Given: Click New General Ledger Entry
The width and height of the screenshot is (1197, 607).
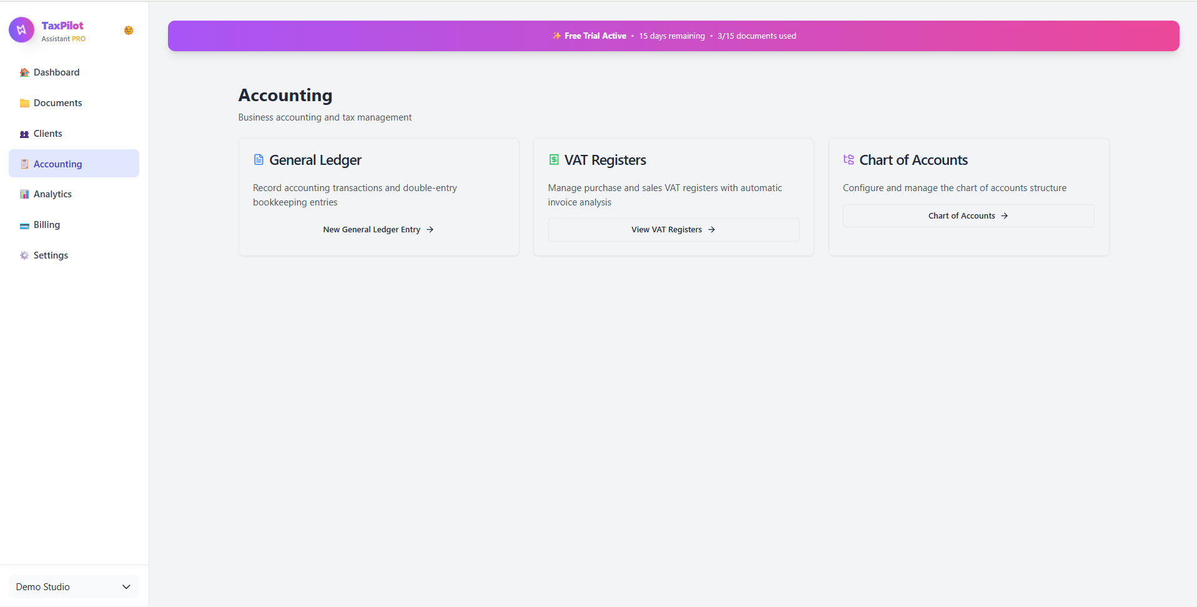Looking at the screenshot, I should pyautogui.click(x=378, y=229).
